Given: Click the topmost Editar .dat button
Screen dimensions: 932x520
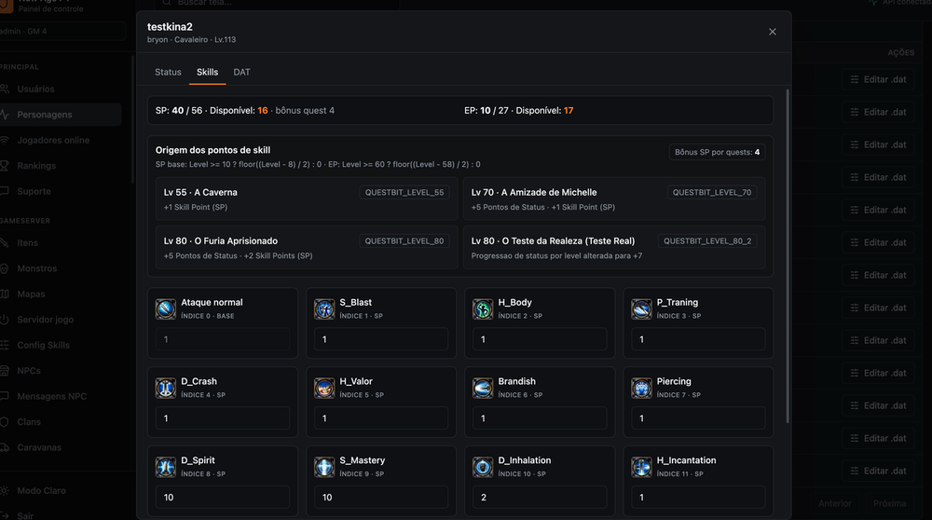Looking at the screenshot, I should click(x=878, y=79).
